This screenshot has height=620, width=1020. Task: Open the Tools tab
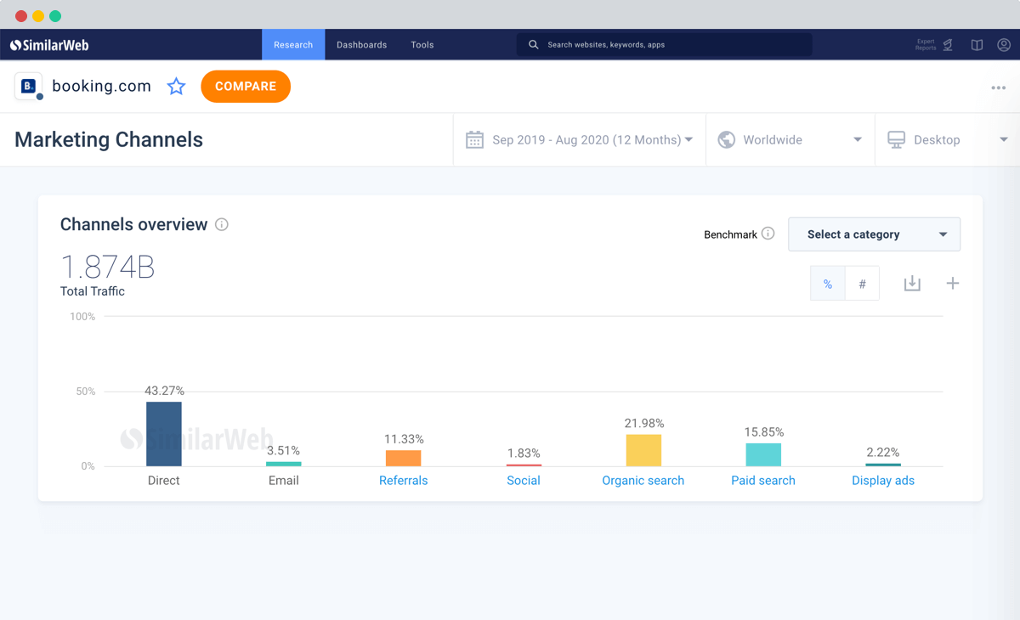[x=422, y=45]
